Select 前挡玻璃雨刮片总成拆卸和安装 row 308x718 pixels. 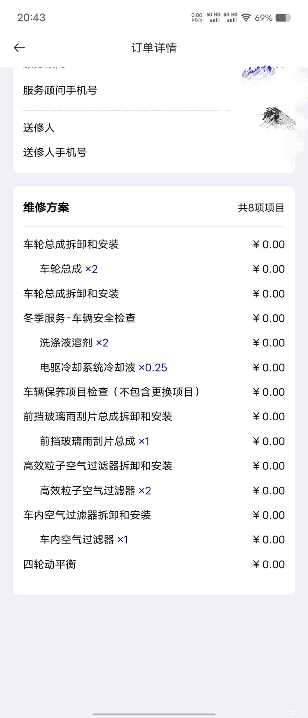tap(98, 417)
